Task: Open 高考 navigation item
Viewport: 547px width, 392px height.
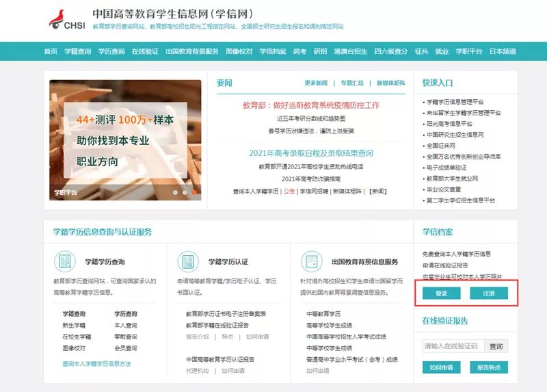Action: coord(299,51)
